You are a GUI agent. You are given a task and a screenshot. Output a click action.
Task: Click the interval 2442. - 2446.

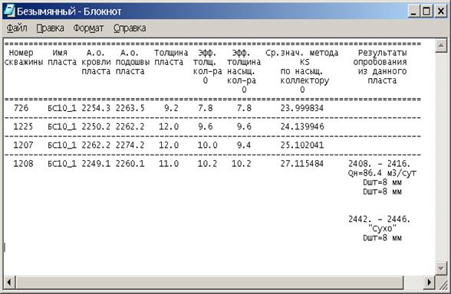pos(380,219)
